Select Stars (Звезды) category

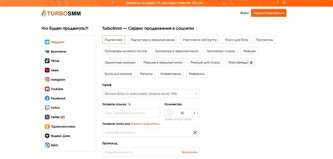241,62
